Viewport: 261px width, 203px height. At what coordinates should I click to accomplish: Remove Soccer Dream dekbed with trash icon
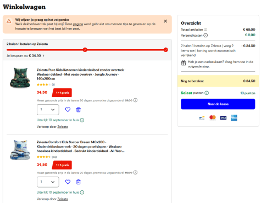pyautogui.click(x=79, y=182)
